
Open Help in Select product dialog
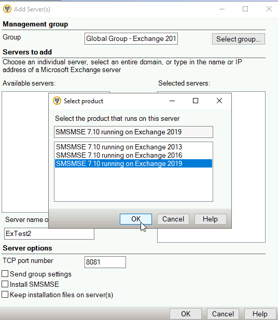point(211,219)
